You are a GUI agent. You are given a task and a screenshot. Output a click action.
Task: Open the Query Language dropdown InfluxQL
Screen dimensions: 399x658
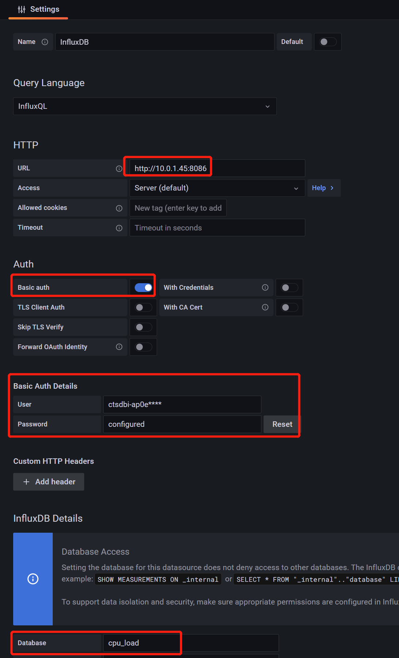[145, 106]
